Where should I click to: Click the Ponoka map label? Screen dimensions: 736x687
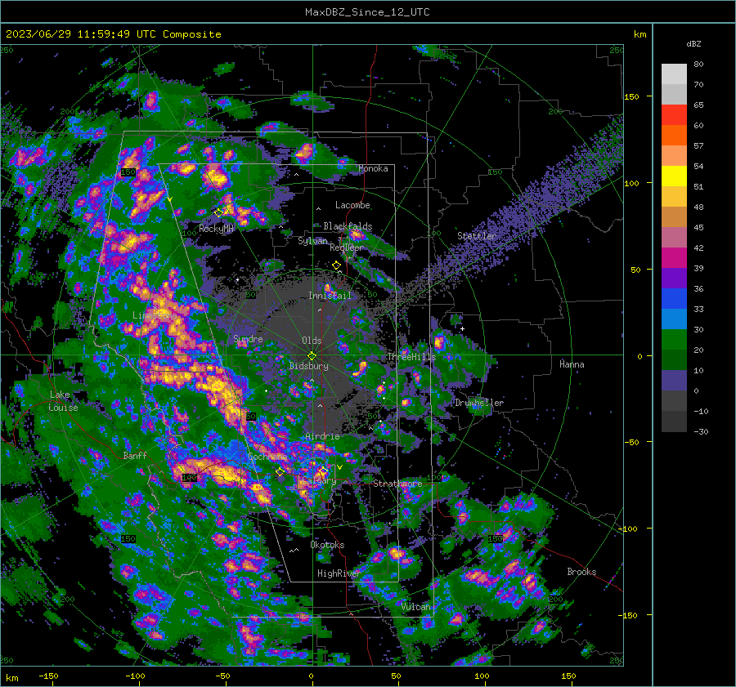click(373, 168)
